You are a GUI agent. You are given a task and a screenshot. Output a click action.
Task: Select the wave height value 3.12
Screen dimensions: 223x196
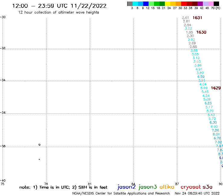pos(196,58)
